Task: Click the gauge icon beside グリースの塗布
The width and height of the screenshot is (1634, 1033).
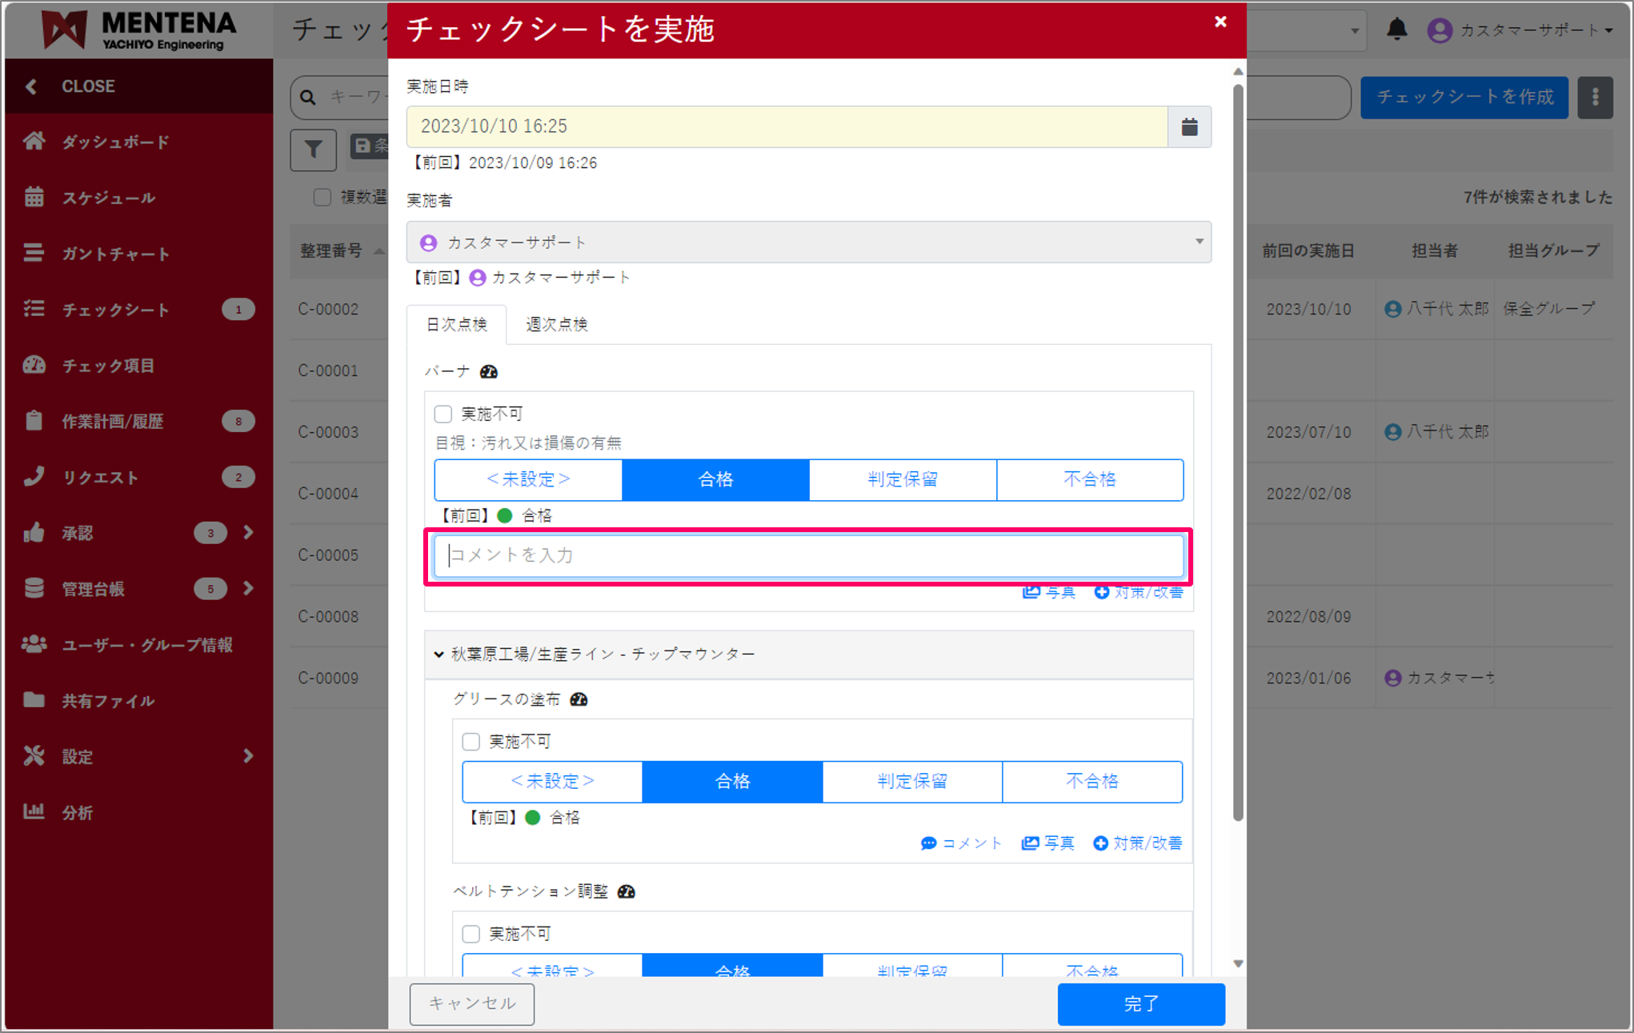Action: pos(579,699)
